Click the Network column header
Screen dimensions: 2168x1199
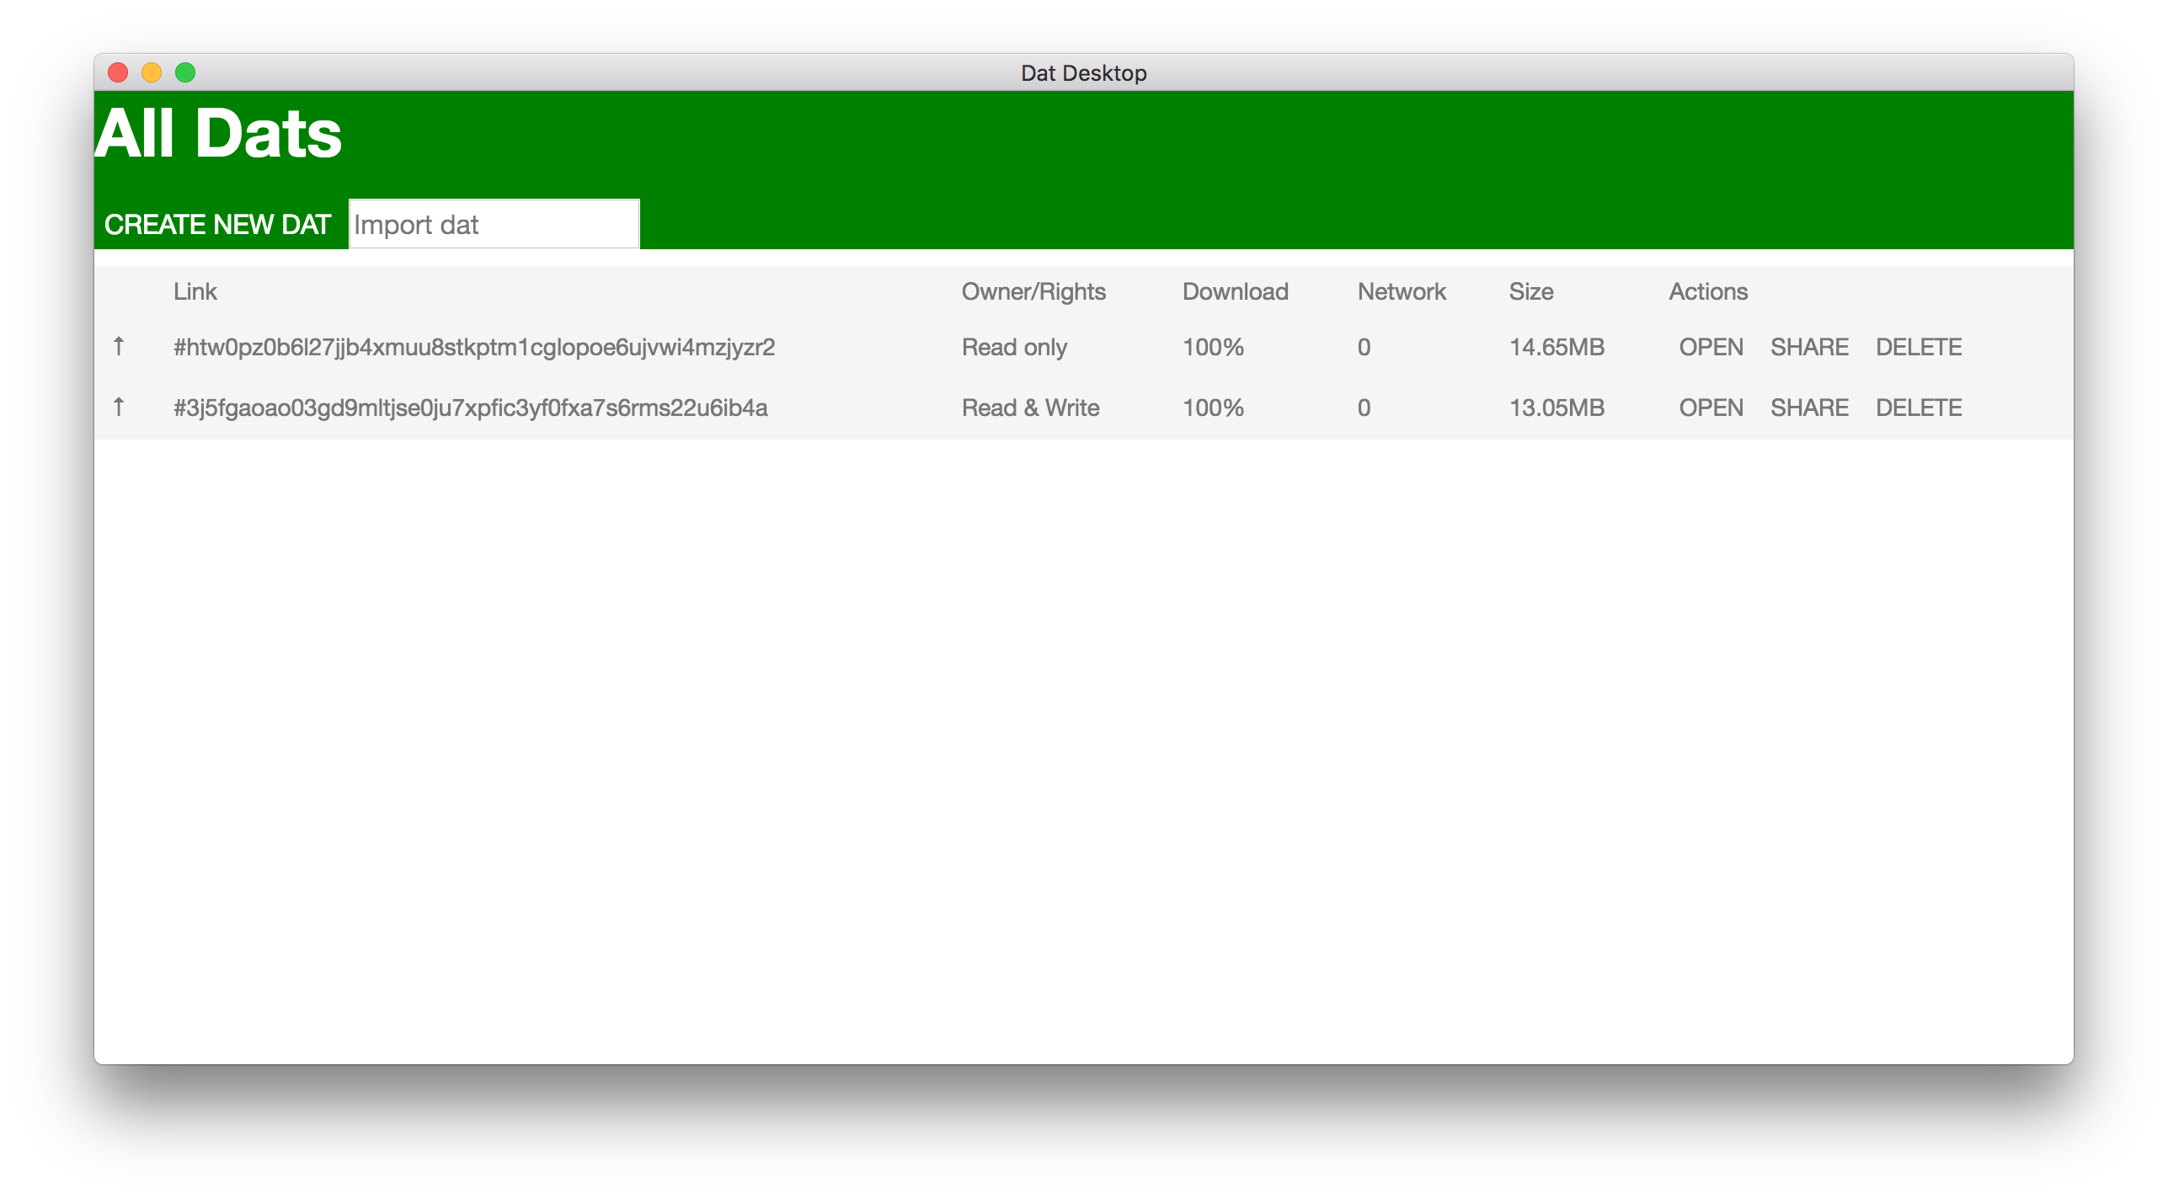pyautogui.click(x=1401, y=291)
